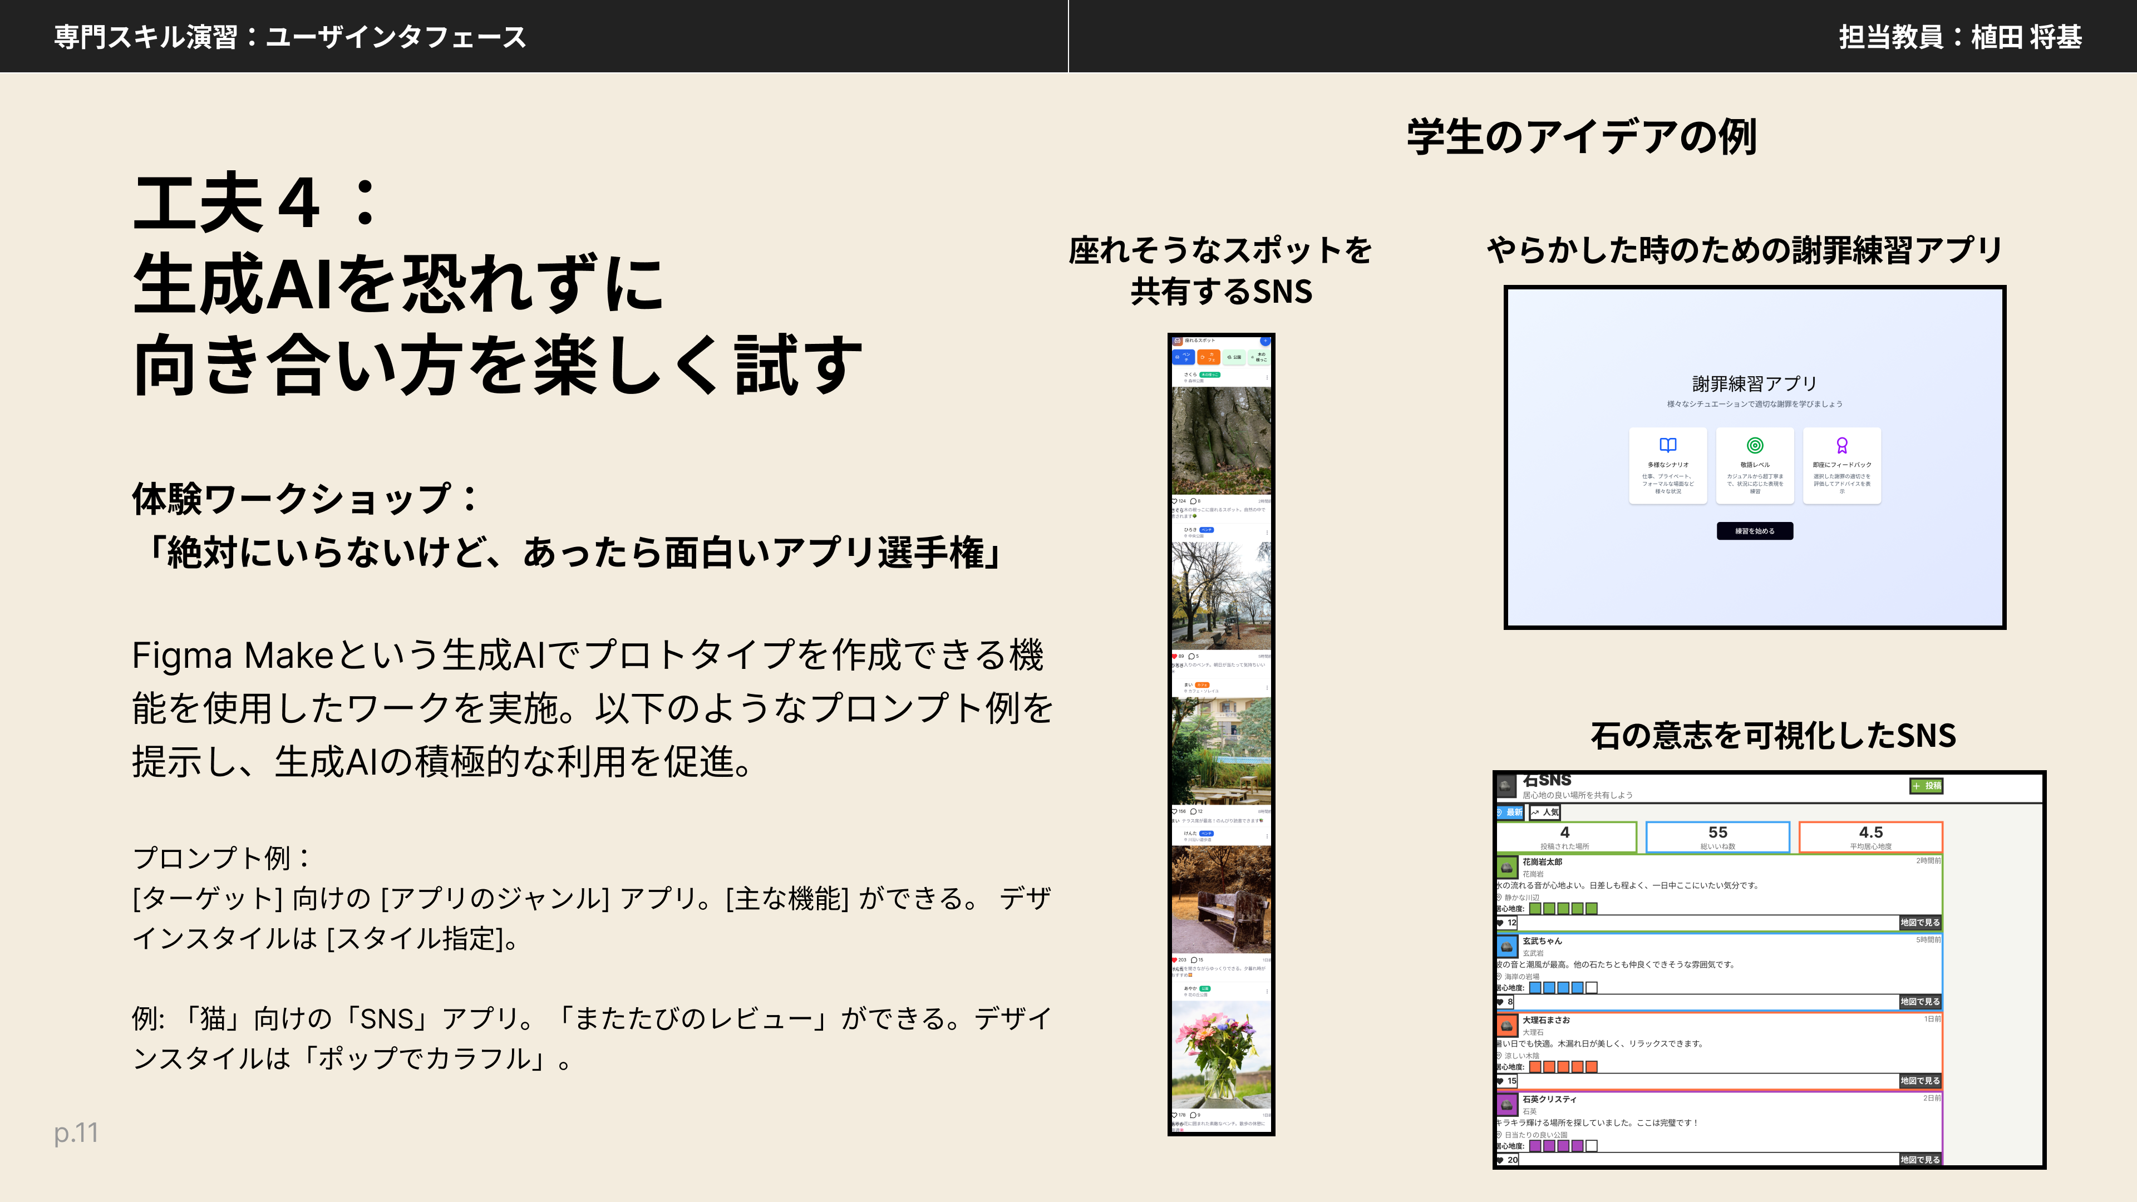Click the 総いいね数 55 stat card
This screenshot has height=1202, width=2137.
coord(1717,837)
